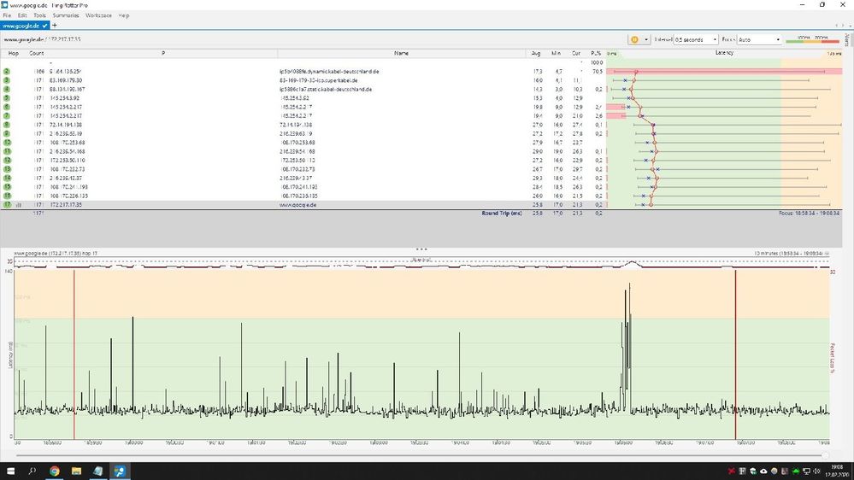Click the Focus time range text
The width and height of the screenshot is (854, 480).
[x=809, y=214]
